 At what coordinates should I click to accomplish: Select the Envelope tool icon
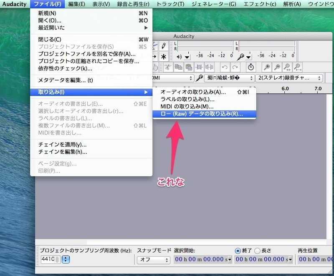pyautogui.click(x=155, y=45)
